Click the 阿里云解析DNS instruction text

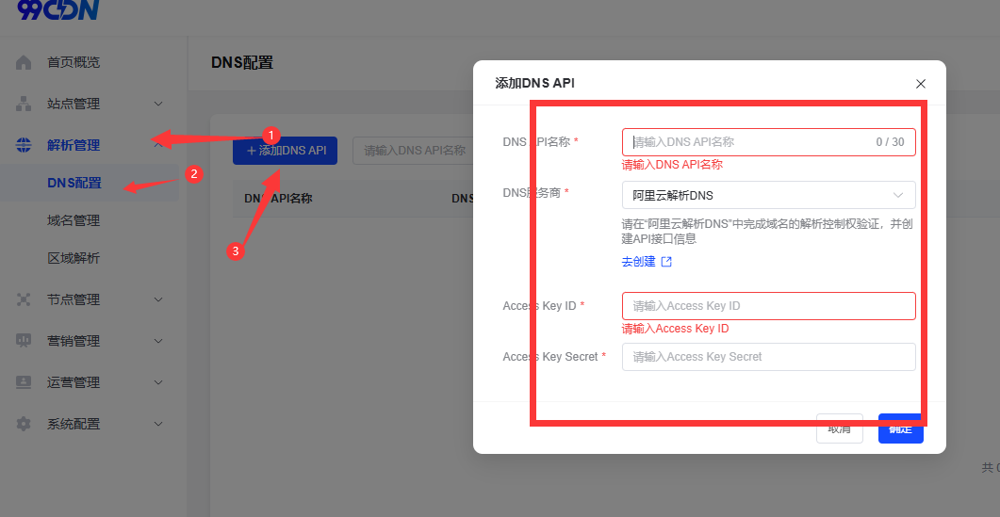(765, 232)
